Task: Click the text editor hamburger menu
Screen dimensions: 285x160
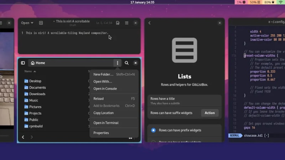Action: (126, 23)
